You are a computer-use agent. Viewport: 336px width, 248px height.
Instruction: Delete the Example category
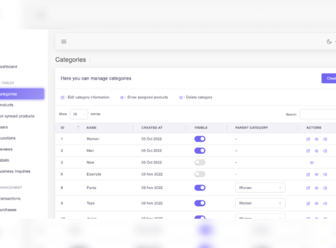tap(325, 174)
